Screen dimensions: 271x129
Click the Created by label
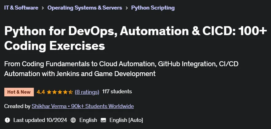coord(17,106)
